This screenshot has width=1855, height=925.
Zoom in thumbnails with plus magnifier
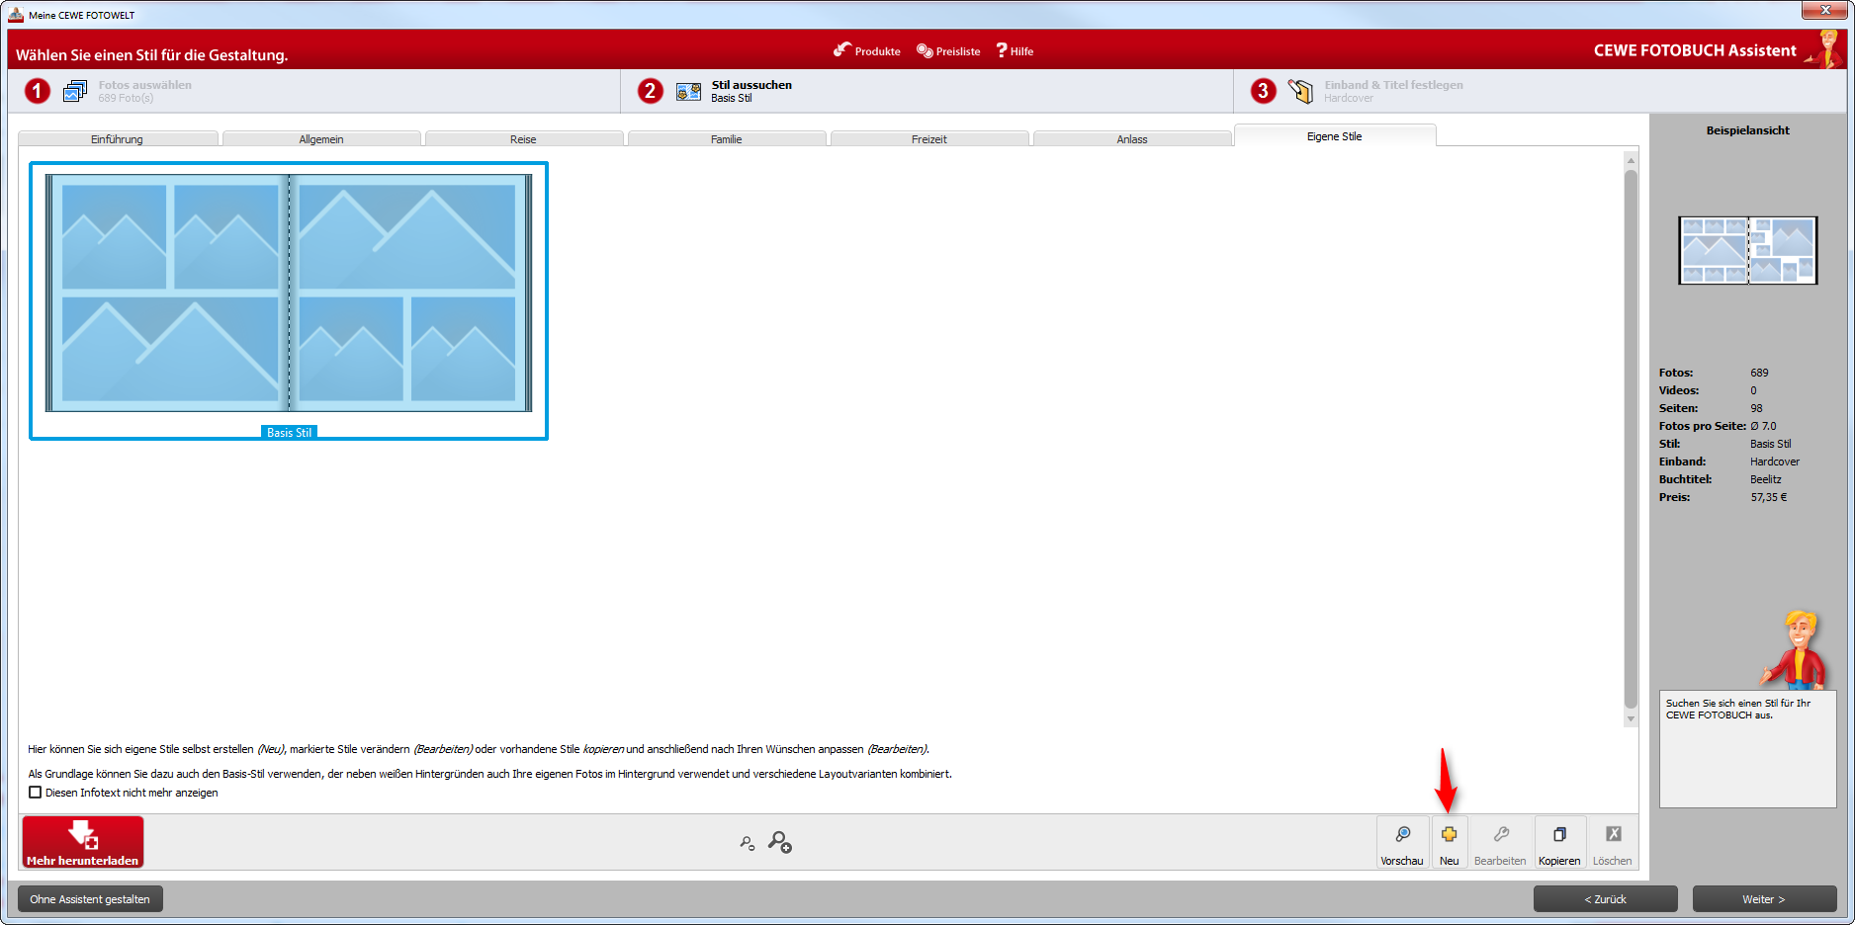[x=780, y=842]
